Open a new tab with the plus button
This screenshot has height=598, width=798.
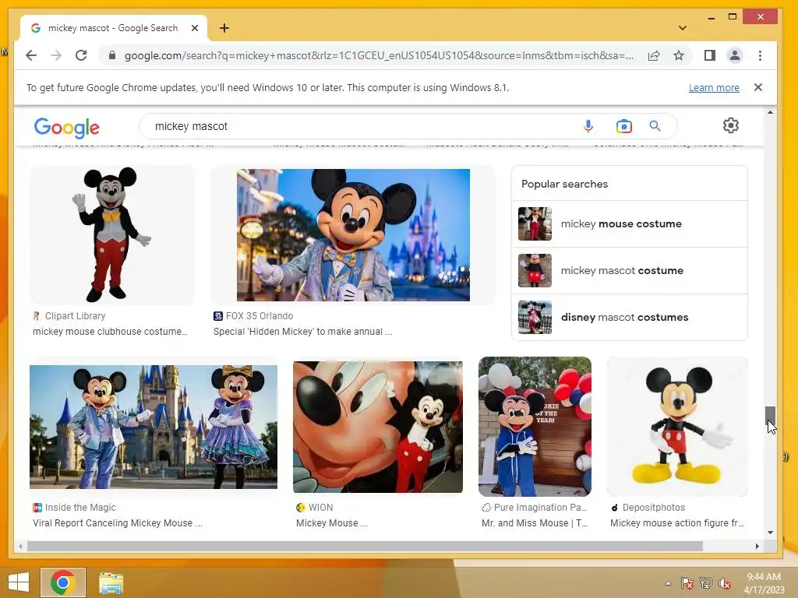(x=224, y=28)
